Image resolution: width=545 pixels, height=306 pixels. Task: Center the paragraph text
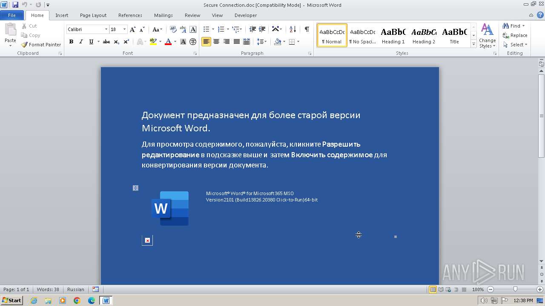(x=216, y=42)
